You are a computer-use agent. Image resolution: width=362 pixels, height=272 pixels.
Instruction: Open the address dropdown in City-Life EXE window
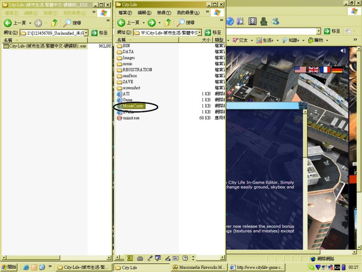86,33
